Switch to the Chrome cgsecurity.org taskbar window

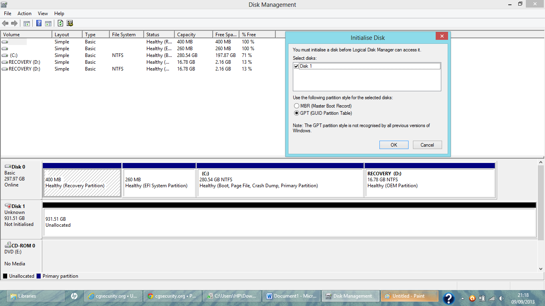(x=172, y=296)
